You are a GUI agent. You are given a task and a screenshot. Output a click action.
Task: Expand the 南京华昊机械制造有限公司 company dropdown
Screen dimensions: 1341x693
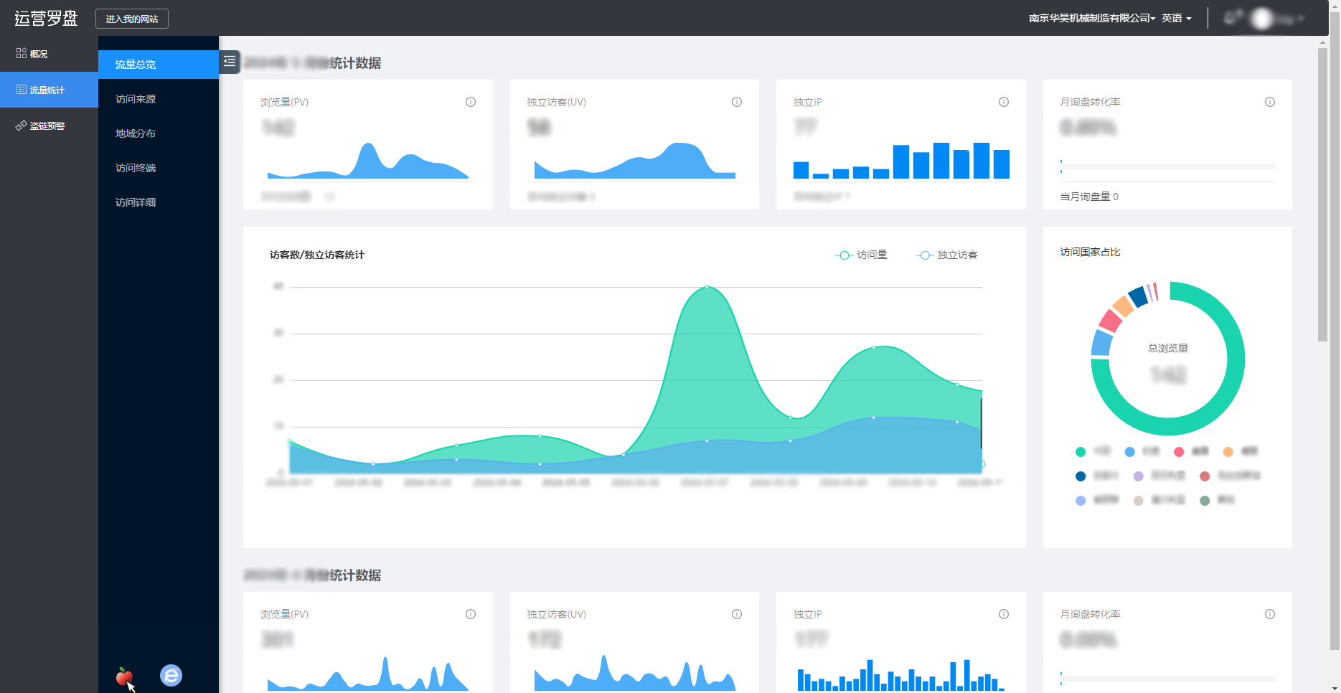[1091, 18]
